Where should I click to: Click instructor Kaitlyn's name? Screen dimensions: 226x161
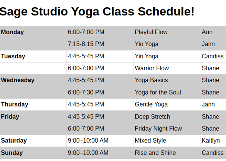coord(211,140)
